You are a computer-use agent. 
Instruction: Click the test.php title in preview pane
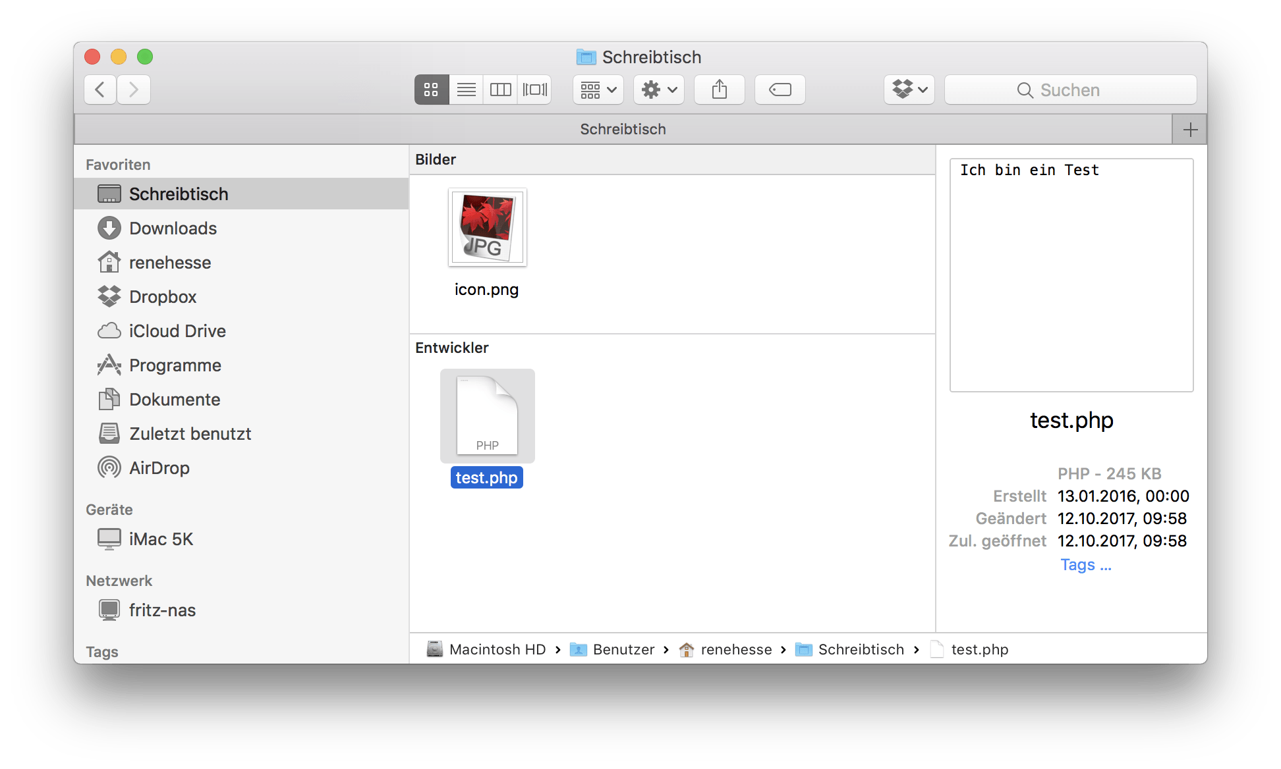(x=1071, y=420)
